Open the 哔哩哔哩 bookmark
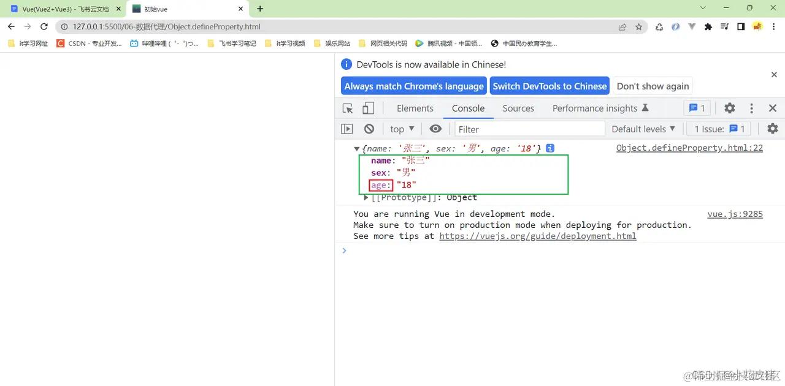This screenshot has height=386, width=785. point(164,44)
